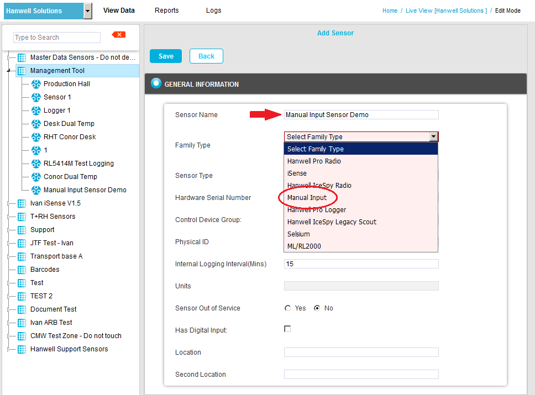Select Yes for Sensor Out of Service
Screen dimensions: 535x395
pyautogui.click(x=287, y=308)
